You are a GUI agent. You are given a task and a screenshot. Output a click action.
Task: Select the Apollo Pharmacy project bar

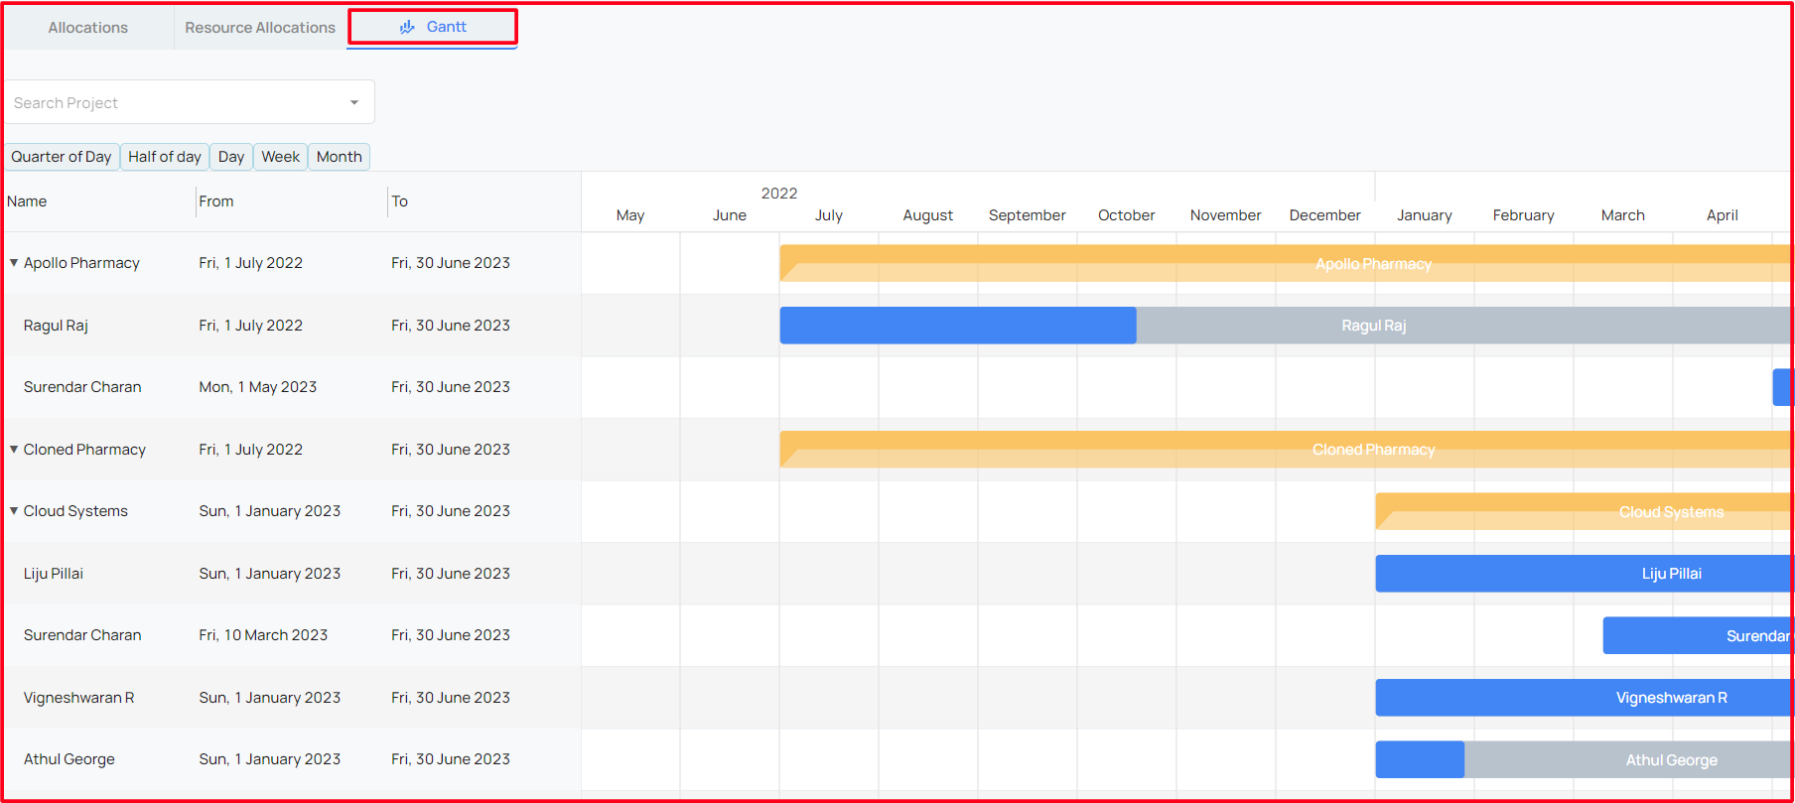click(1286, 264)
